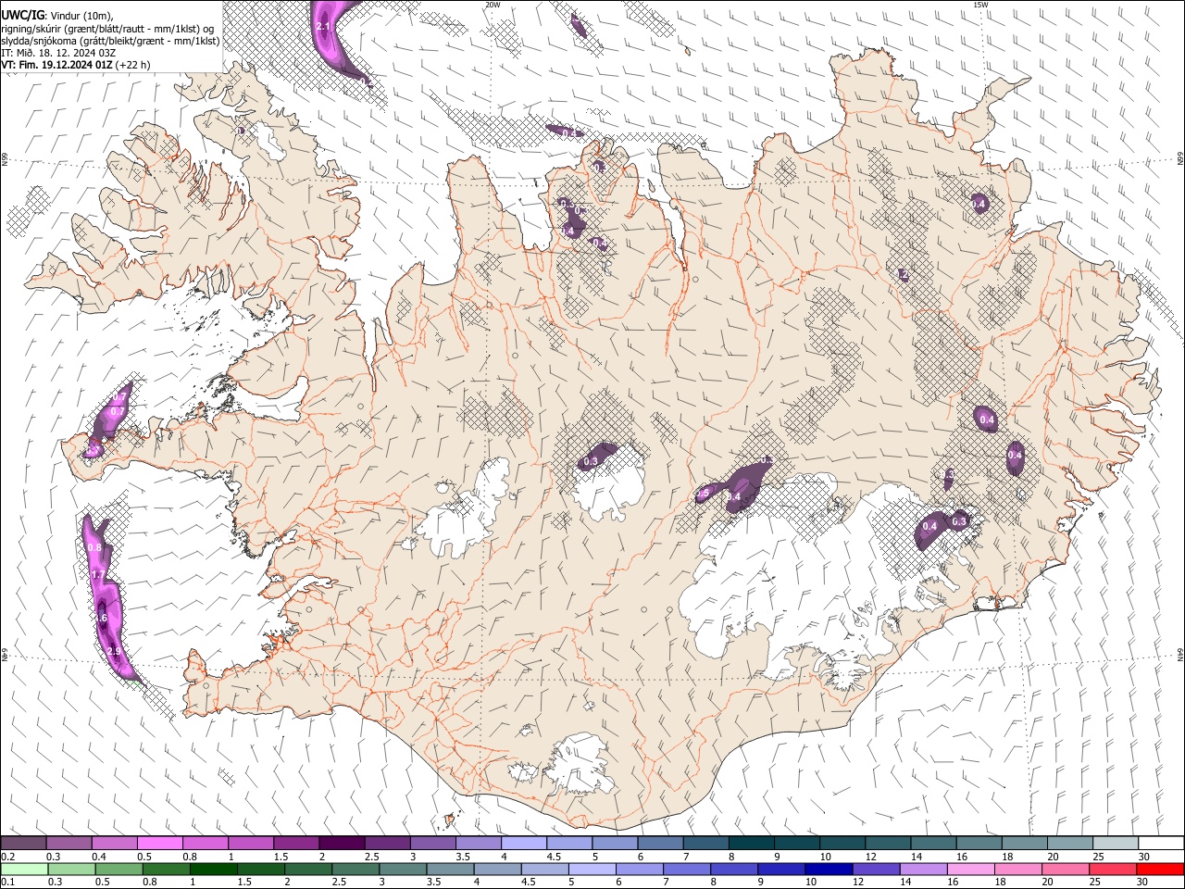This screenshot has height=889, width=1185.
Task: Click the '15W' longitude label
Action: 979,5
